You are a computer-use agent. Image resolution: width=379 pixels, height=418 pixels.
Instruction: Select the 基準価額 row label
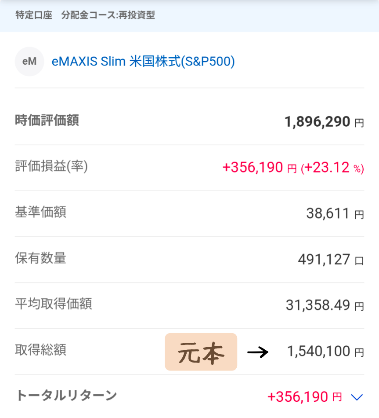[x=40, y=213]
